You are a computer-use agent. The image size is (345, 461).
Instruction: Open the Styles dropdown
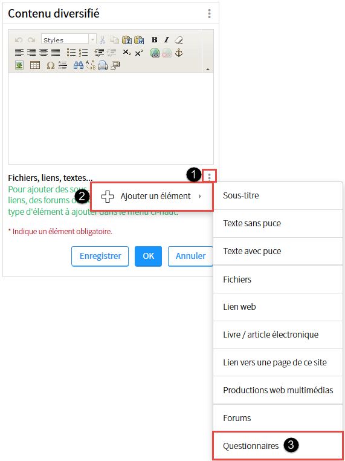(69, 39)
